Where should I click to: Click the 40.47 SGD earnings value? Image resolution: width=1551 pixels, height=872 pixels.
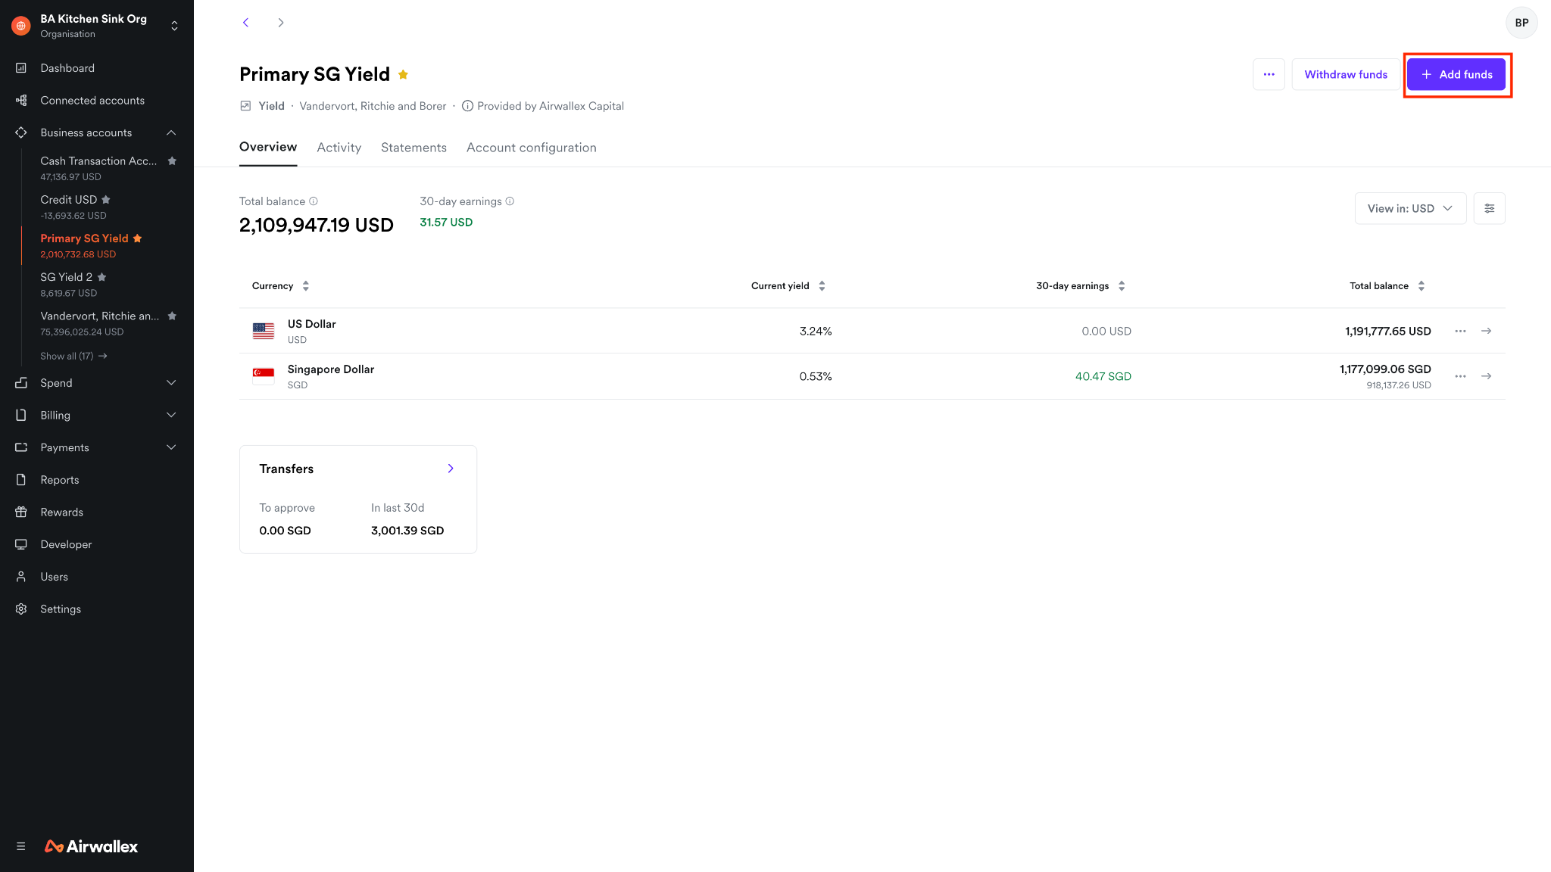click(1103, 377)
